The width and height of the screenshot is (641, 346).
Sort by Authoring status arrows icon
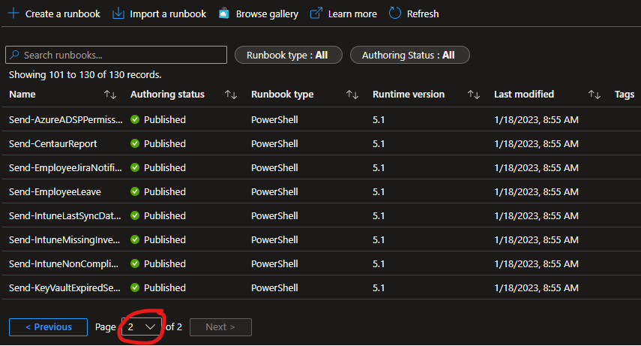coord(231,95)
